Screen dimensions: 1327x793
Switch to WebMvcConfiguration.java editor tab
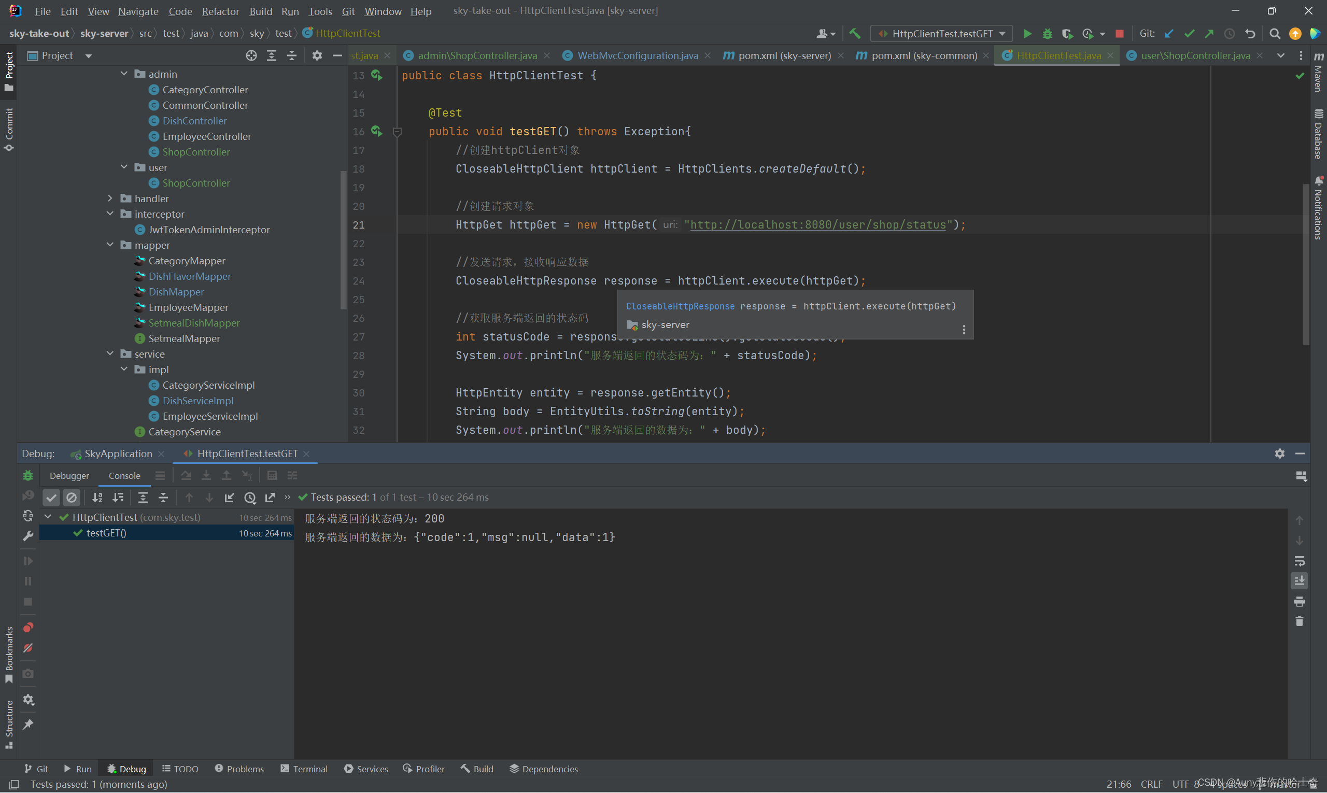pos(637,55)
